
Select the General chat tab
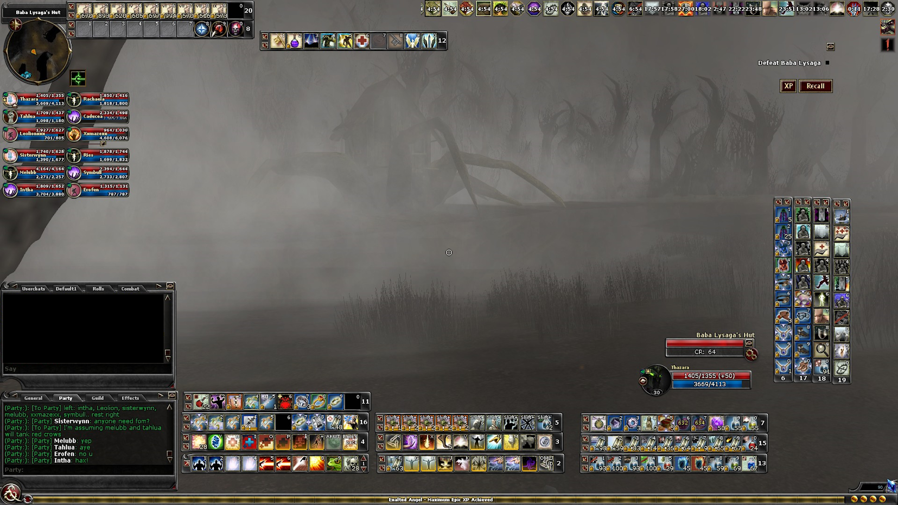33,398
